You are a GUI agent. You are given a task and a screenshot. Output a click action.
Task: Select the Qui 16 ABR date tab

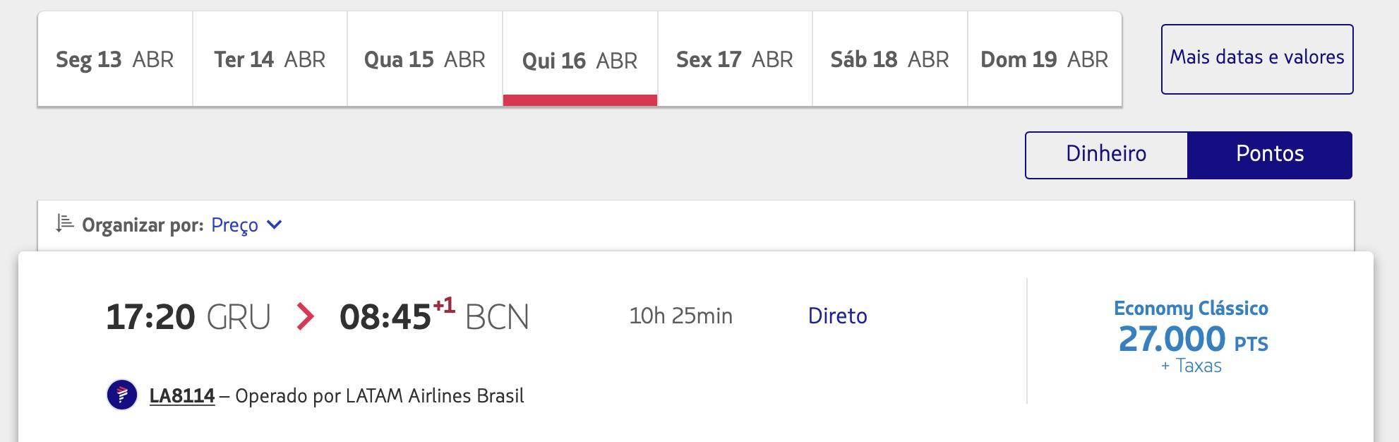coord(580,59)
